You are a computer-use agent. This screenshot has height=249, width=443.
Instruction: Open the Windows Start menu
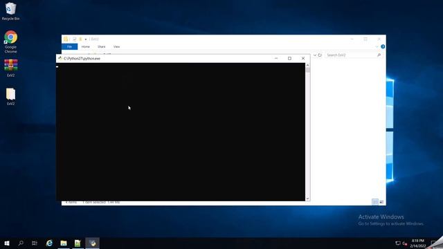(x=7, y=243)
